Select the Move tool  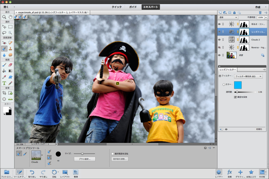coord(4,27)
